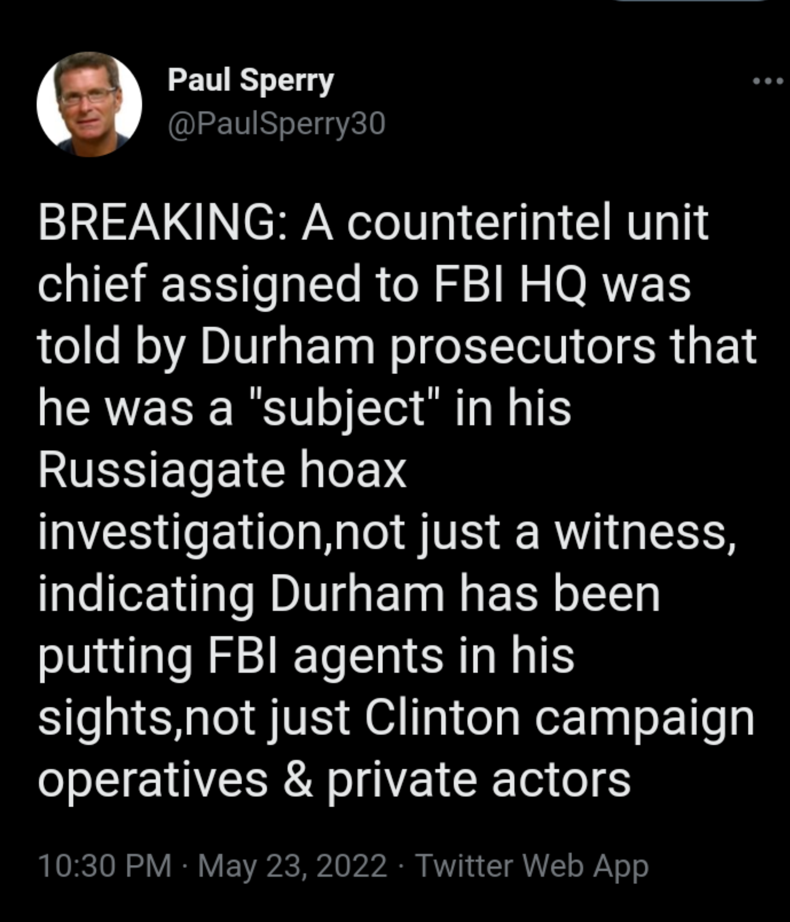The height and width of the screenshot is (922, 790).
Task: Click Paul Sperry's profile picture
Action: click(x=89, y=104)
